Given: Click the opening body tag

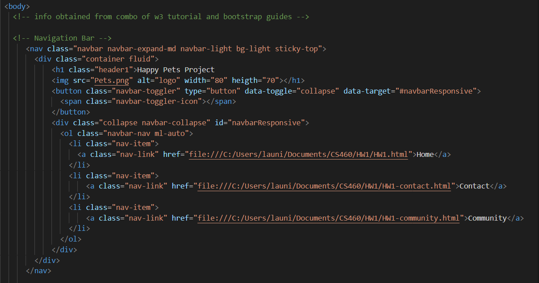Looking at the screenshot, I should (17, 6).
